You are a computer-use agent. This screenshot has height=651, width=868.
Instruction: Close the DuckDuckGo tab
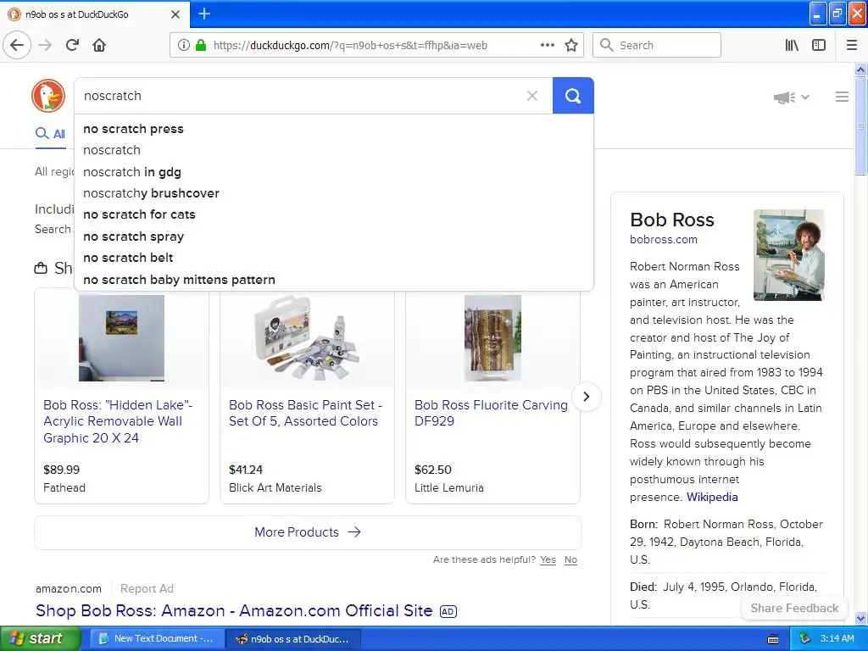click(x=175, y=14)
